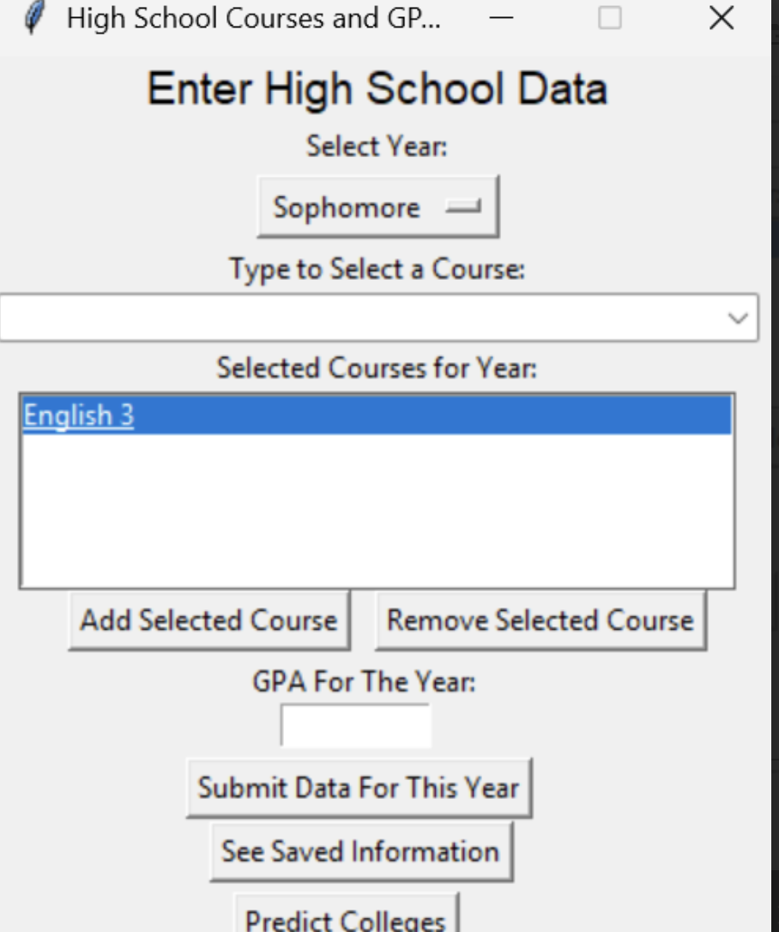This screenshot has width=779, height=932.
Task: Click the Selected Courses for Year label
Action: 377,368
